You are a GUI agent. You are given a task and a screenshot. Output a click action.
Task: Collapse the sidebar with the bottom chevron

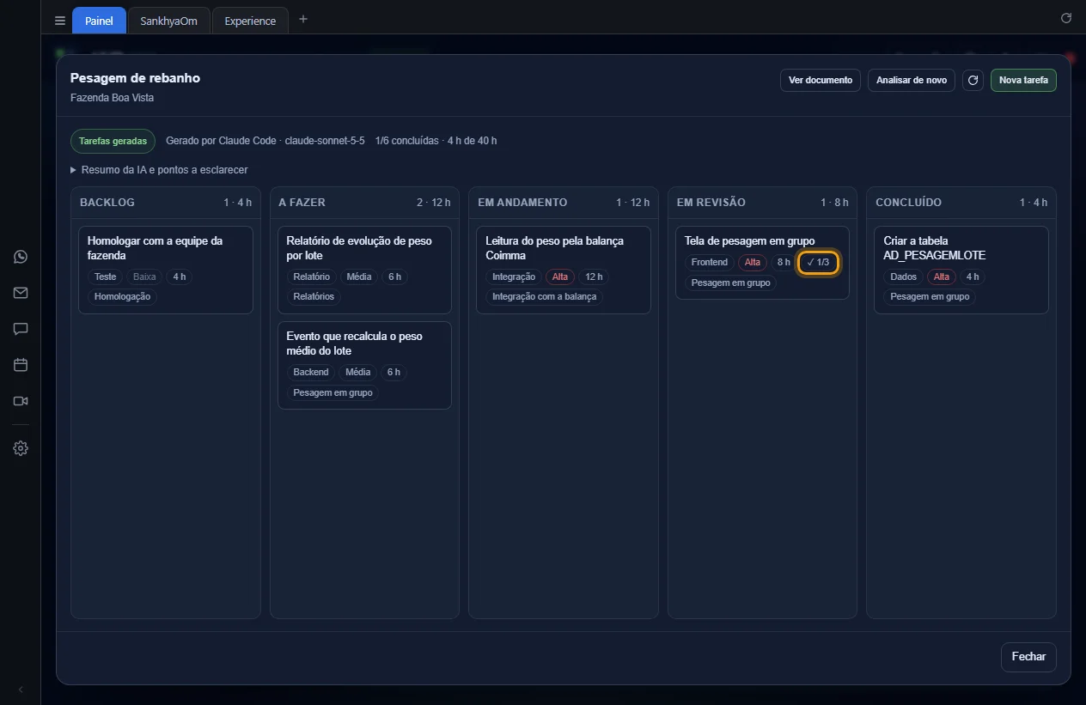point(21,690)
